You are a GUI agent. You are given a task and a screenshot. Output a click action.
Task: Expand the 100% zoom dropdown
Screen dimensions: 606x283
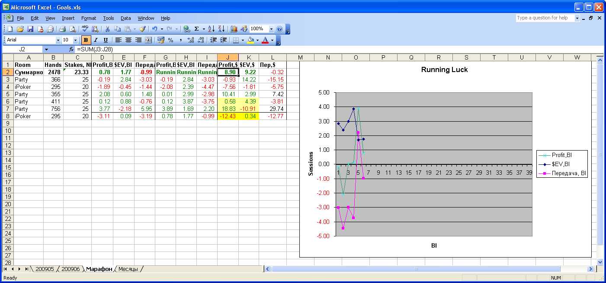271,29
